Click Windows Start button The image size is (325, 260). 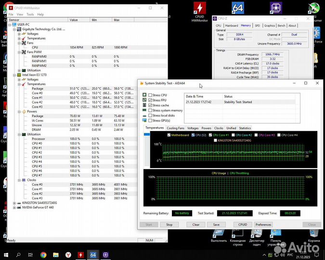[x=6, y=255]
